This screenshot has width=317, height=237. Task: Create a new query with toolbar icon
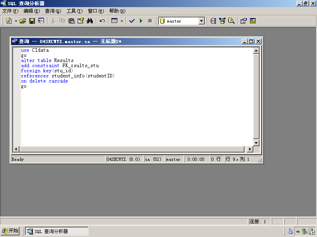[9, 21]
